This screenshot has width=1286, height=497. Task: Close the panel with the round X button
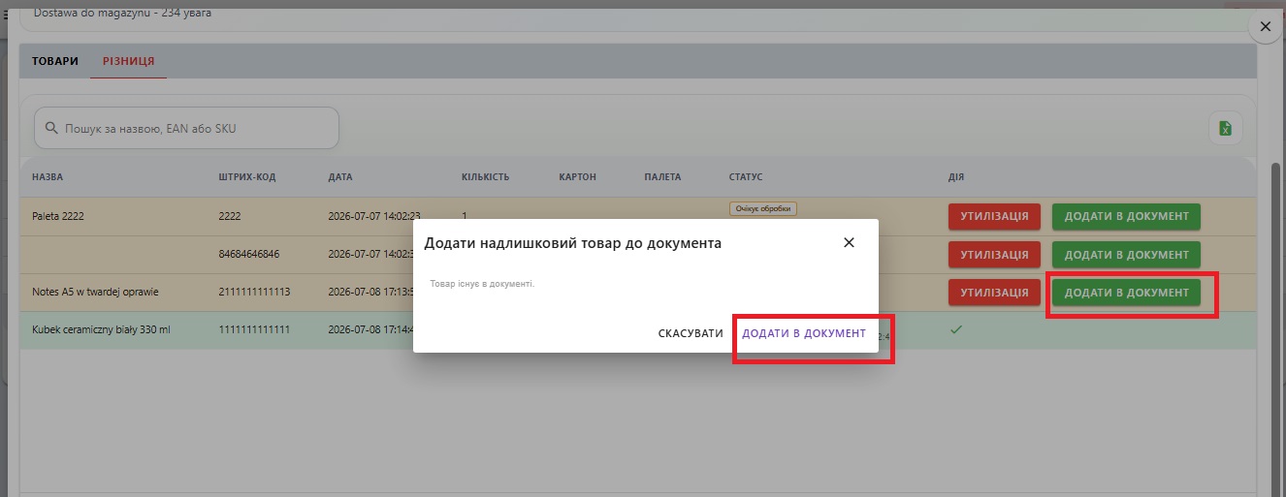tap(1265, 28)
